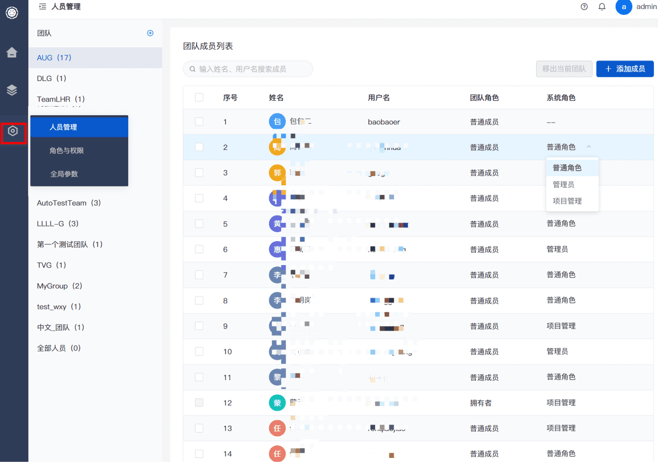Toggle the select-all header checkbox
This screenshot has height=463, width=658.
200,98
